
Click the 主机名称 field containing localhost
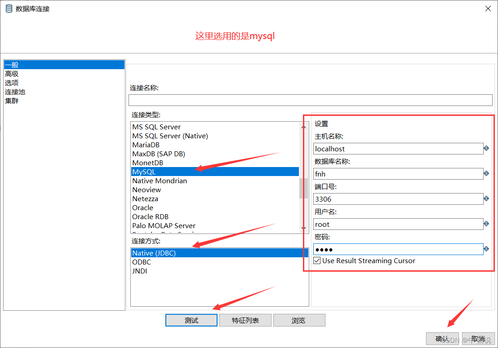[398, 149]
